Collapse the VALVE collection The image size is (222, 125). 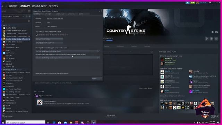click(x=2, y=25)
